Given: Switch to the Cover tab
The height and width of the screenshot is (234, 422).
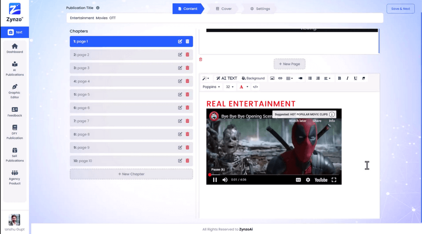Looking at the screenshot, I should pos(224,9).
